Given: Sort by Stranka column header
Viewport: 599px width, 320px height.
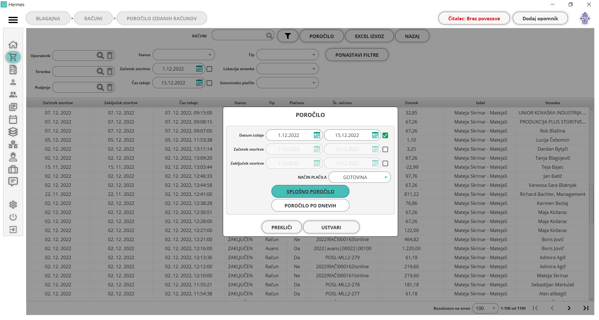Looking at the screenshot, I should pos(553,103).
